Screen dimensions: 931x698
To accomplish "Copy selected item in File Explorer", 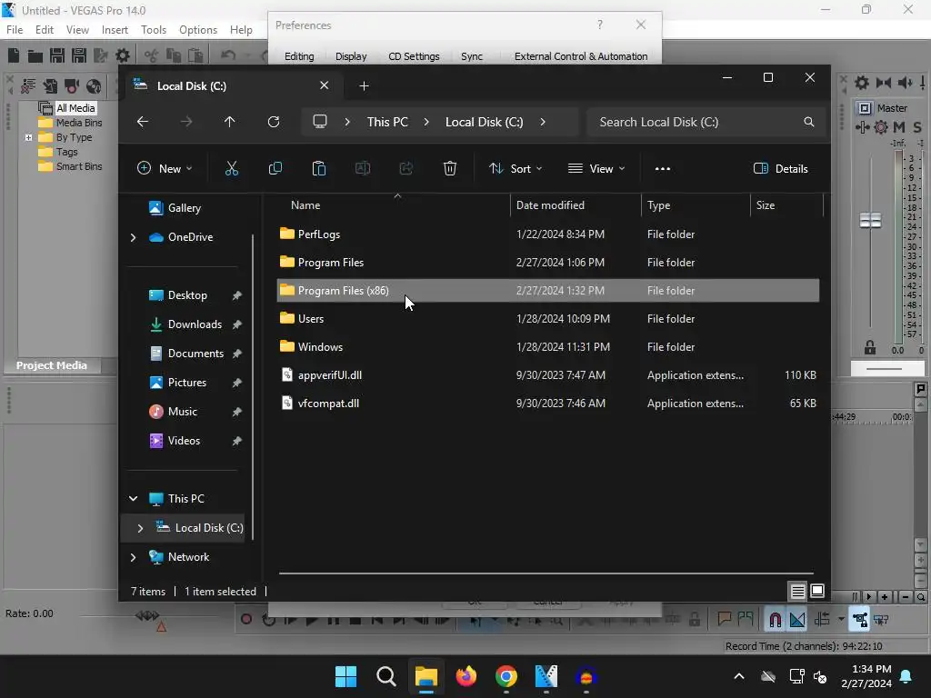I will point(275,168).
